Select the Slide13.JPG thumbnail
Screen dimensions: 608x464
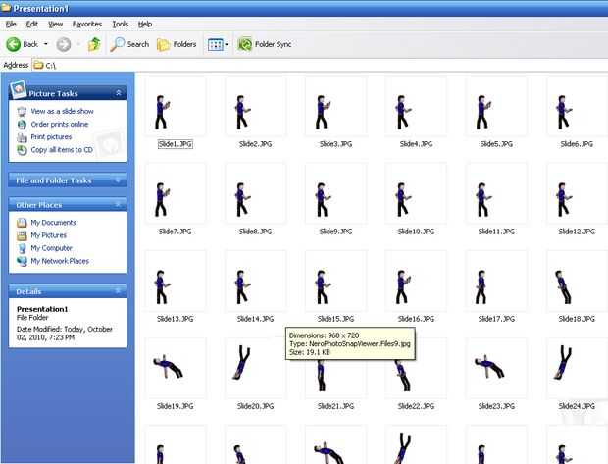pos(176,281)
